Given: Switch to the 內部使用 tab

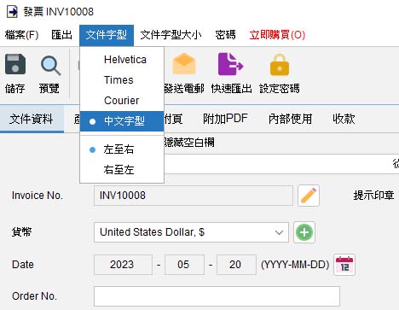Looking at the screenshot, I should tap(290, 119).
